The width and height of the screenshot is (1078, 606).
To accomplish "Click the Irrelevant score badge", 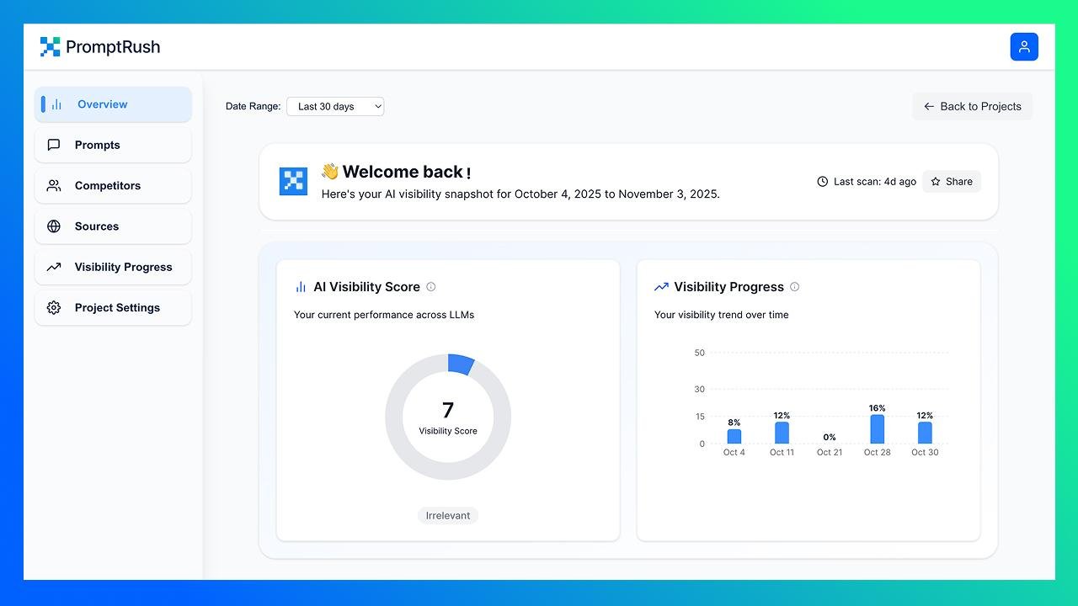I will pyautogui.click(x=448, y=515).
